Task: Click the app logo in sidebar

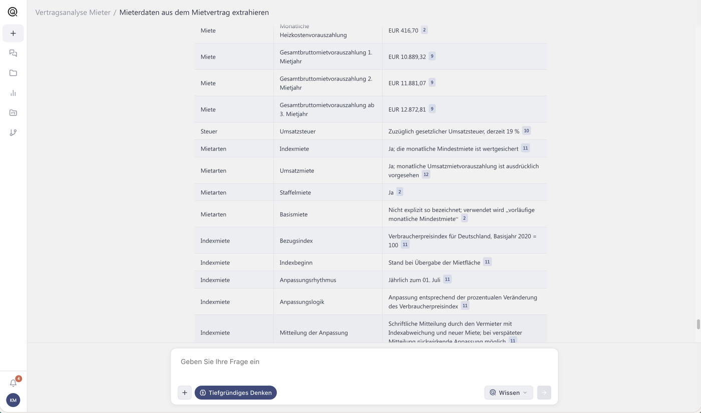Action: [x=13, y=12]
